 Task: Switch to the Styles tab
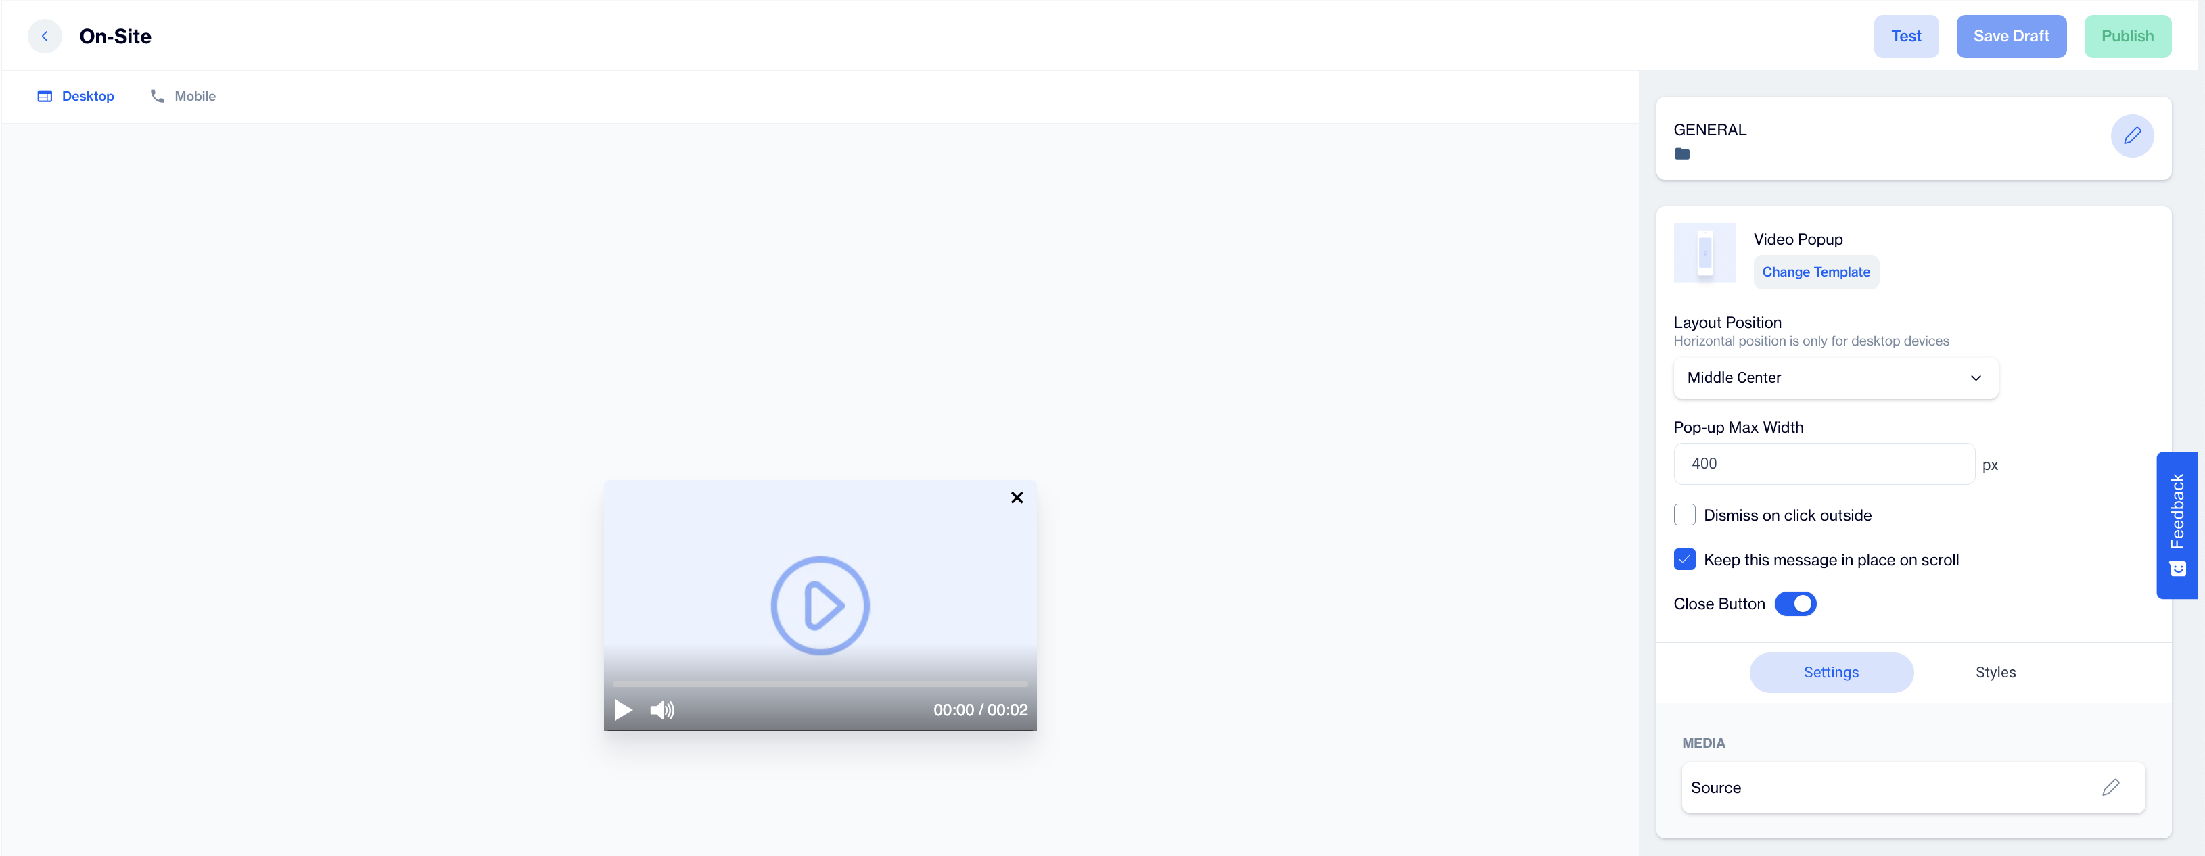tap(1995, 672)
